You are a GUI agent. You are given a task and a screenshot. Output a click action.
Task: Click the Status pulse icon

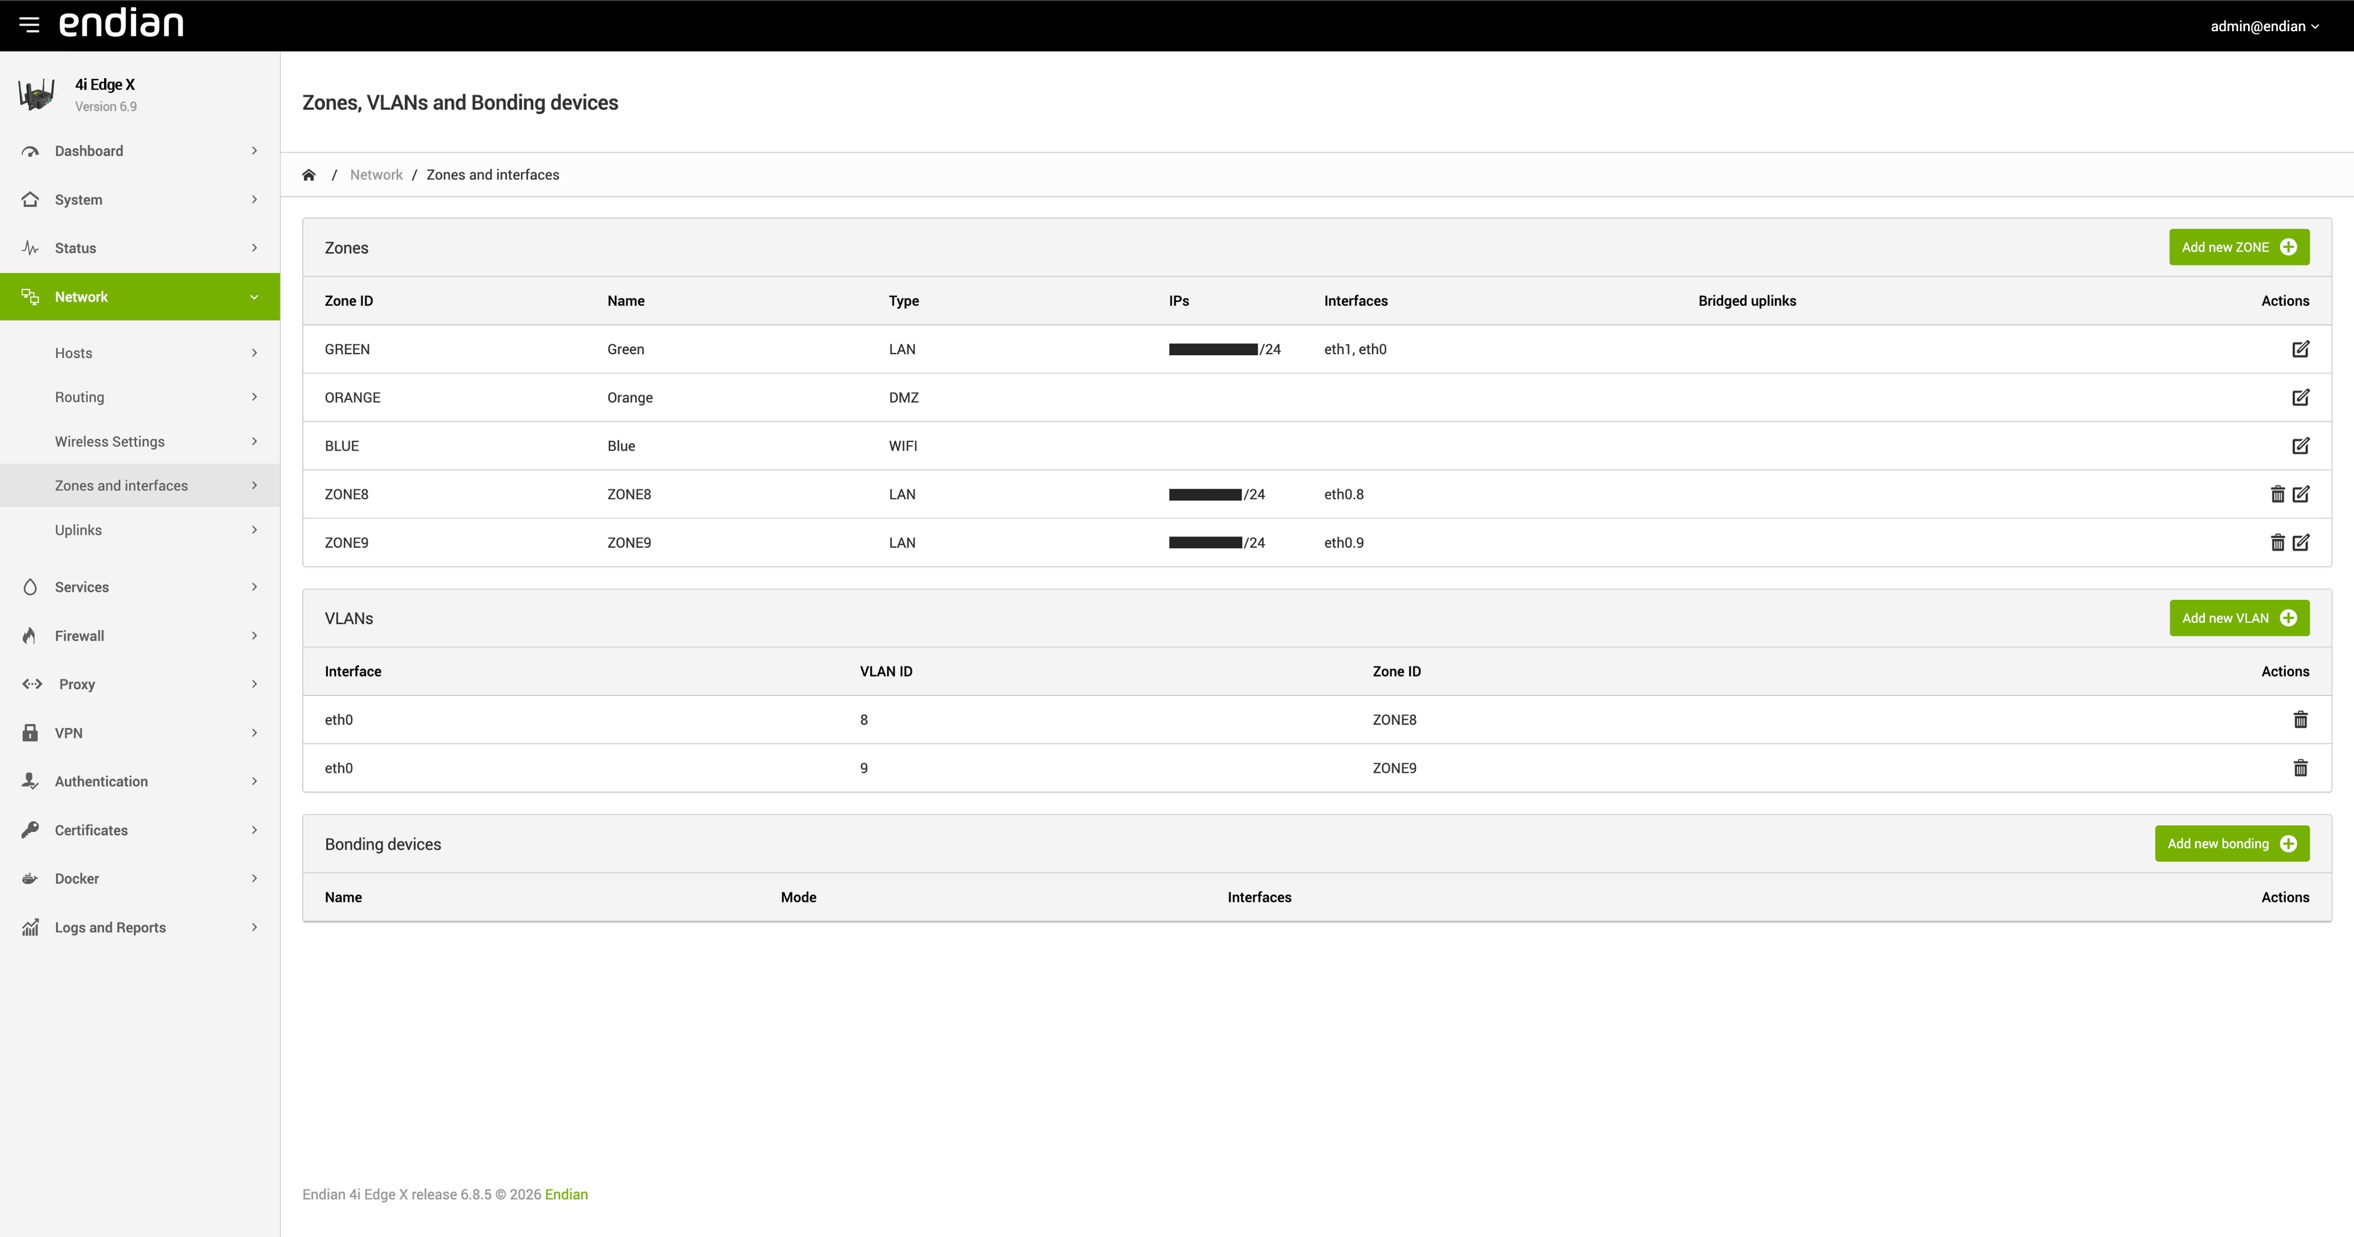(30, 248)
